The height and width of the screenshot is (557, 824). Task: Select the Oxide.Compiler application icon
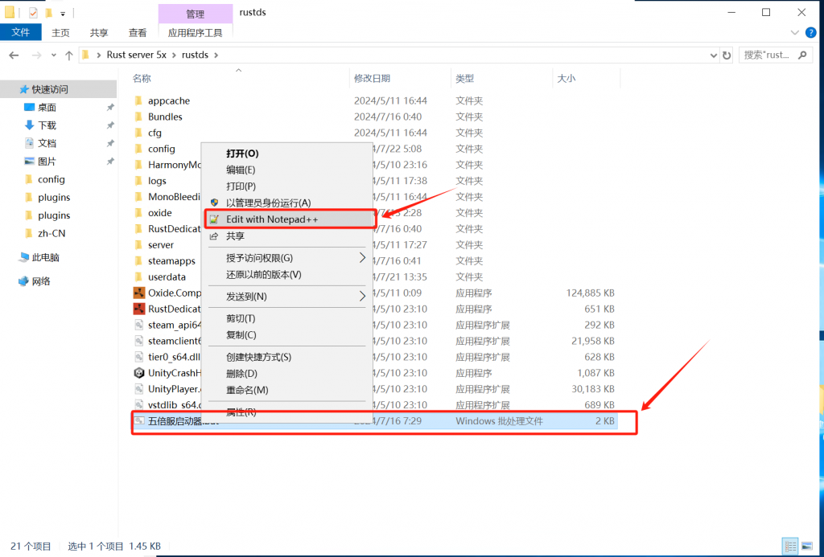pos(138,293)
